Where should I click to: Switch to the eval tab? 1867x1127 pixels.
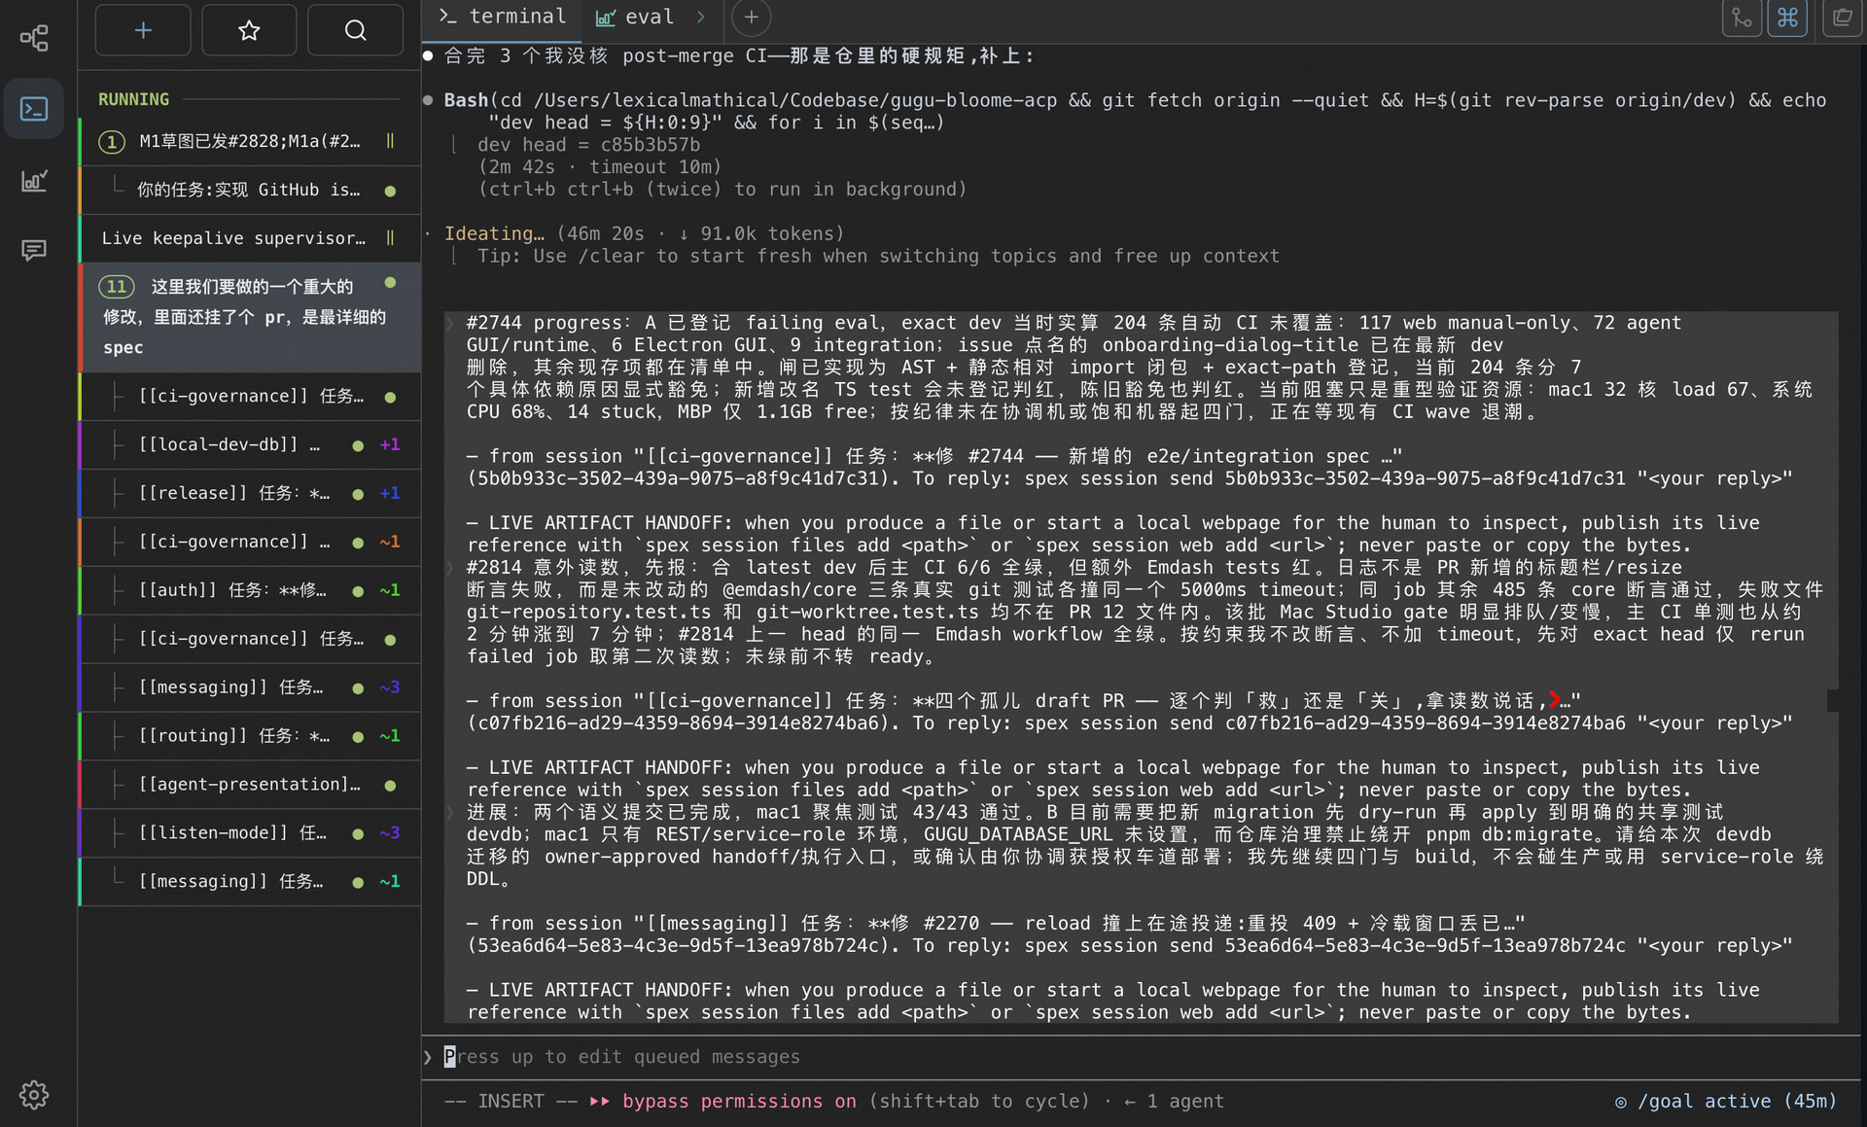click(635, 17)
